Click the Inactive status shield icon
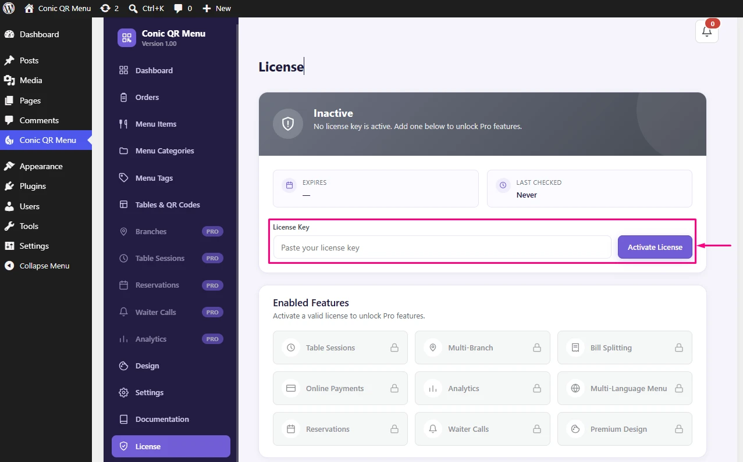Viewport: 743px width, 462px height. [x=288, y=123]
